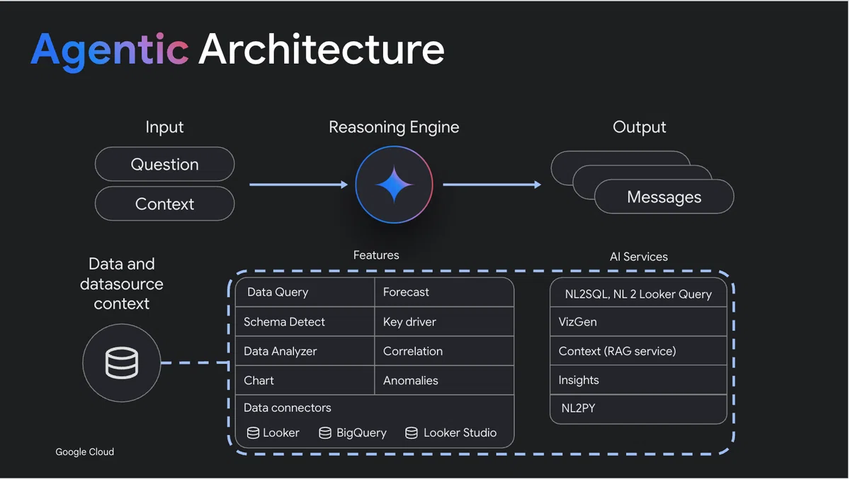Click the Output heading
This screenshot has height=479, width=850.
pos(640,127)
